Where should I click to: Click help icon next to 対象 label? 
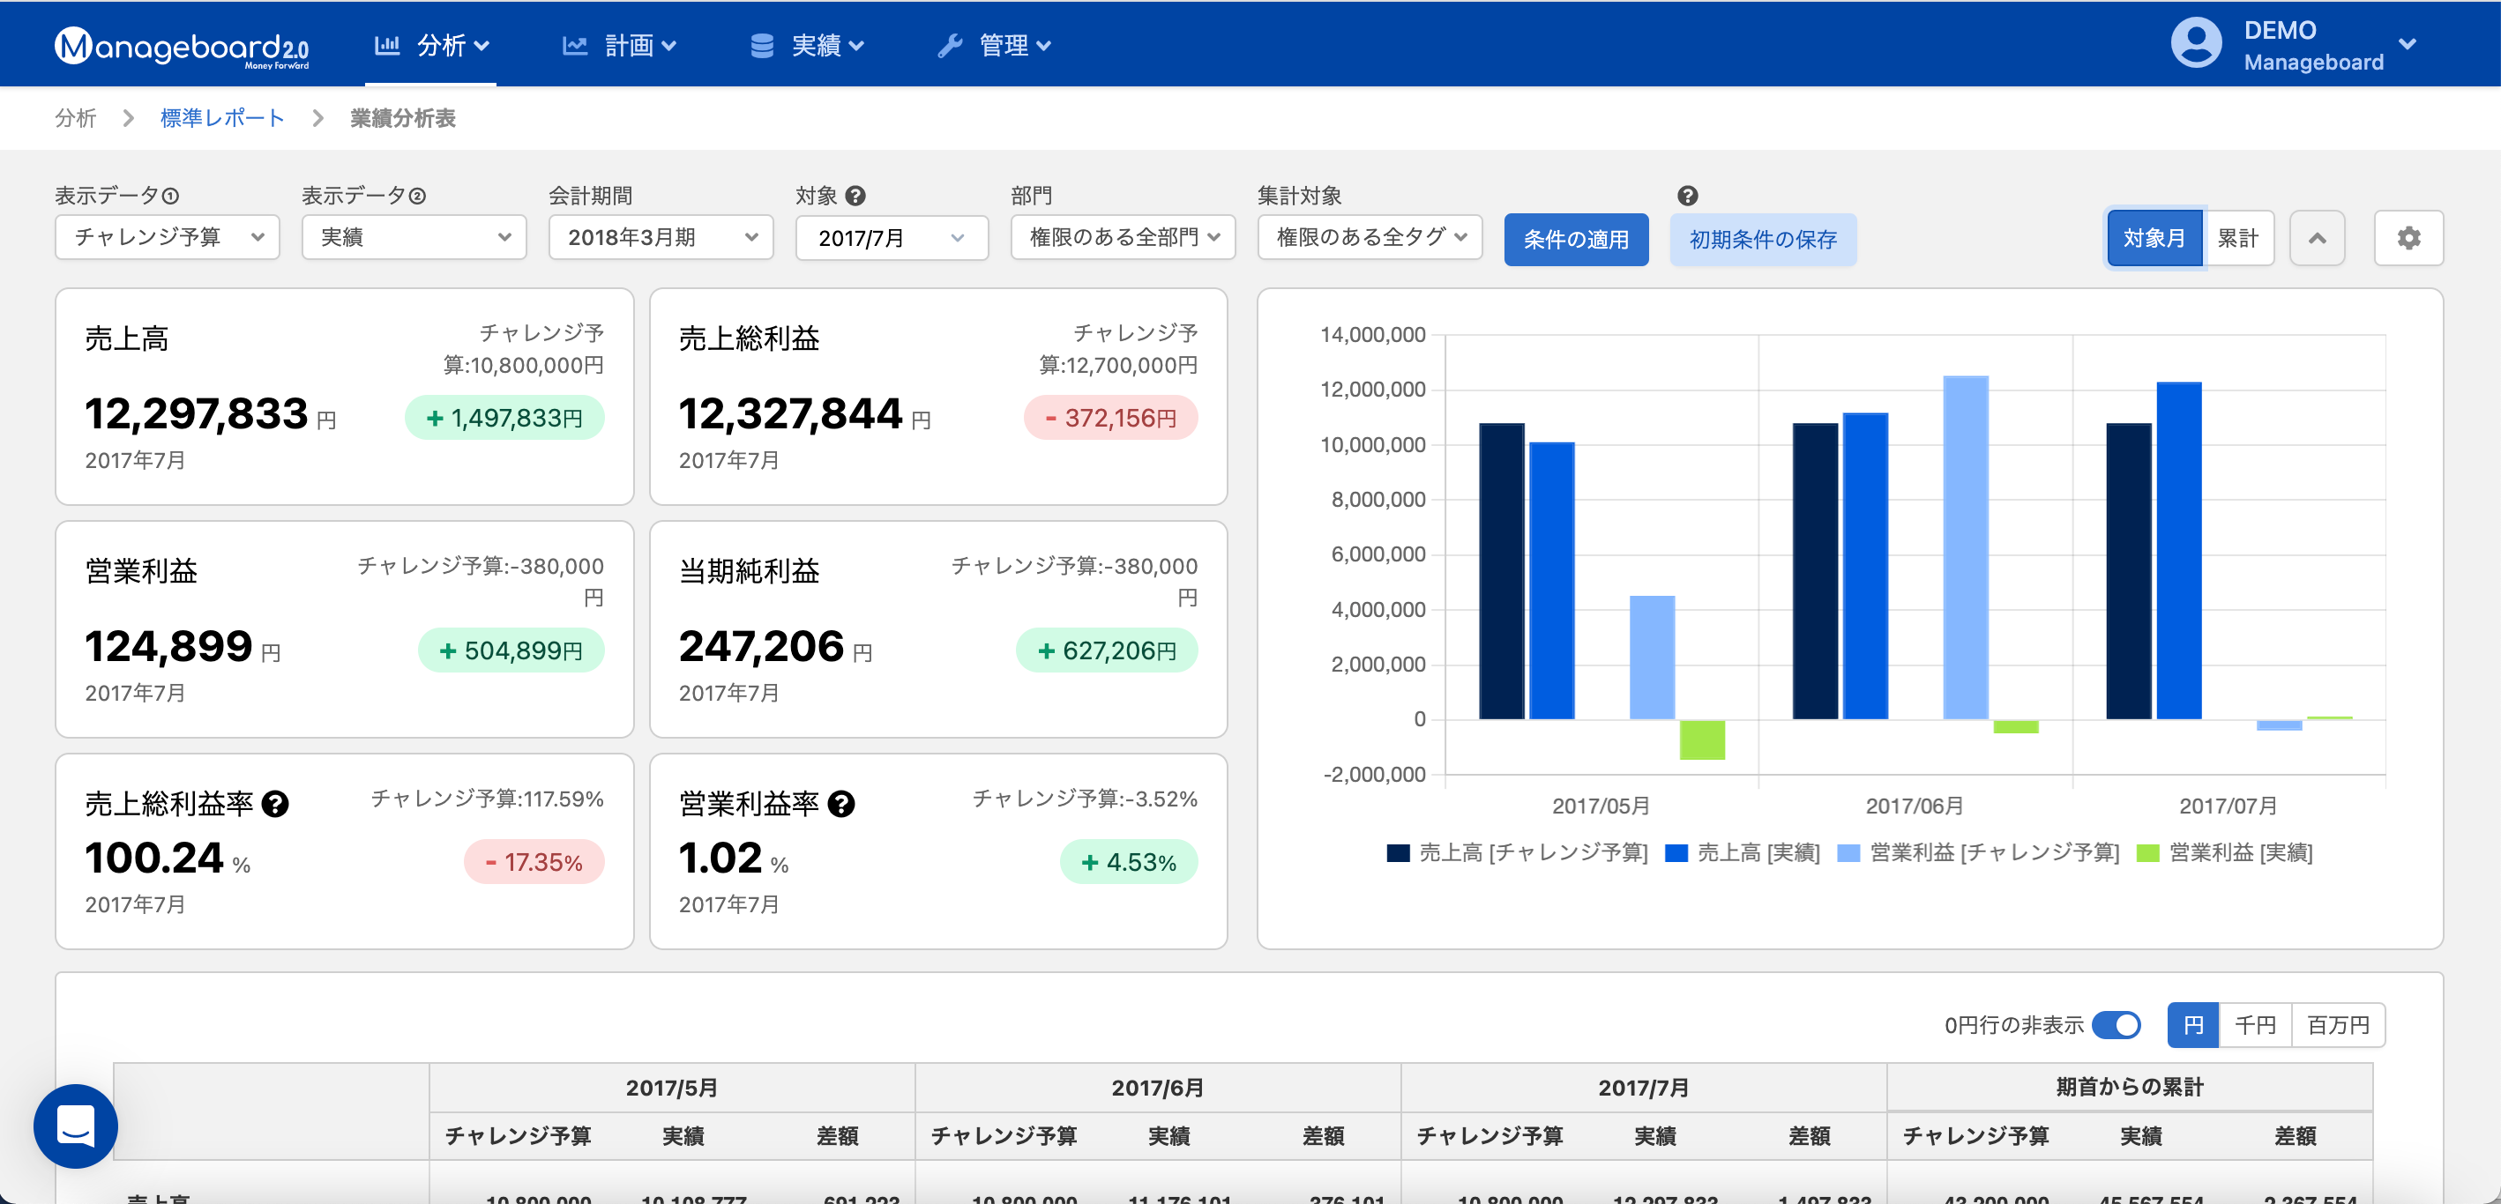point(855,195)
